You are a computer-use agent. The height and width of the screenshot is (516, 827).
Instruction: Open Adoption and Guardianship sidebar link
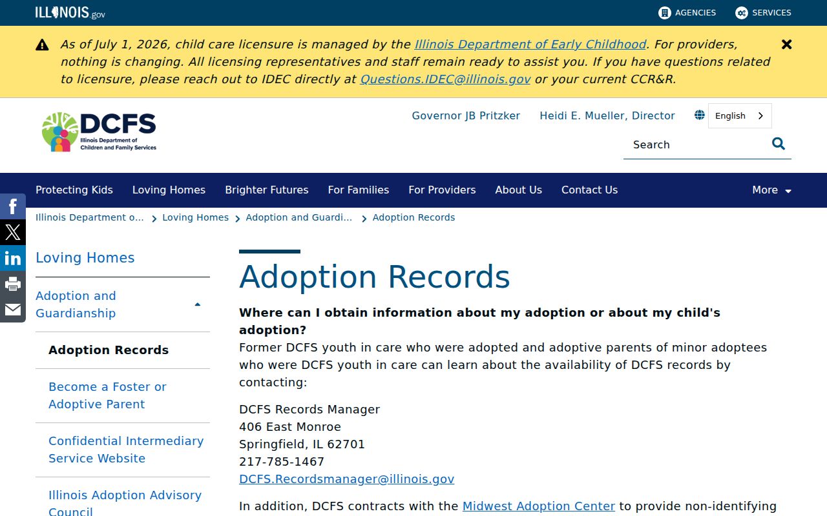(76, 304)
